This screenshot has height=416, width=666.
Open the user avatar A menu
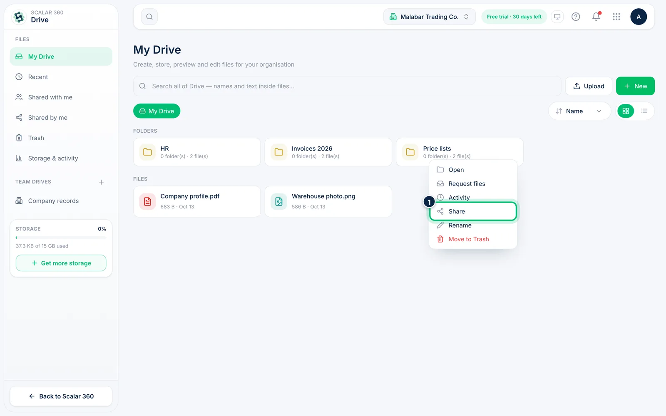tap(639, 17)
